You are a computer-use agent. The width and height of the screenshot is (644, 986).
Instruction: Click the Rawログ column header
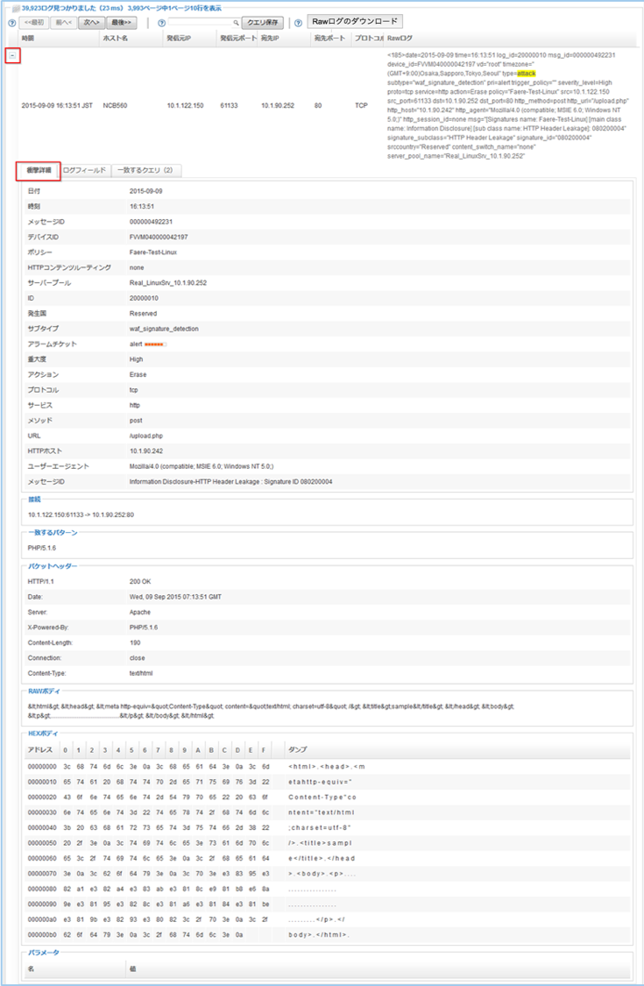400,39
